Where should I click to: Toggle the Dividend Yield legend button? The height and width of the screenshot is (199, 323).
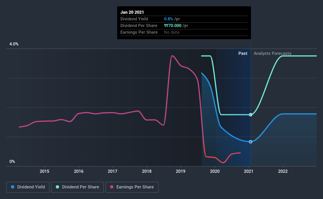[x=28, y=187]
